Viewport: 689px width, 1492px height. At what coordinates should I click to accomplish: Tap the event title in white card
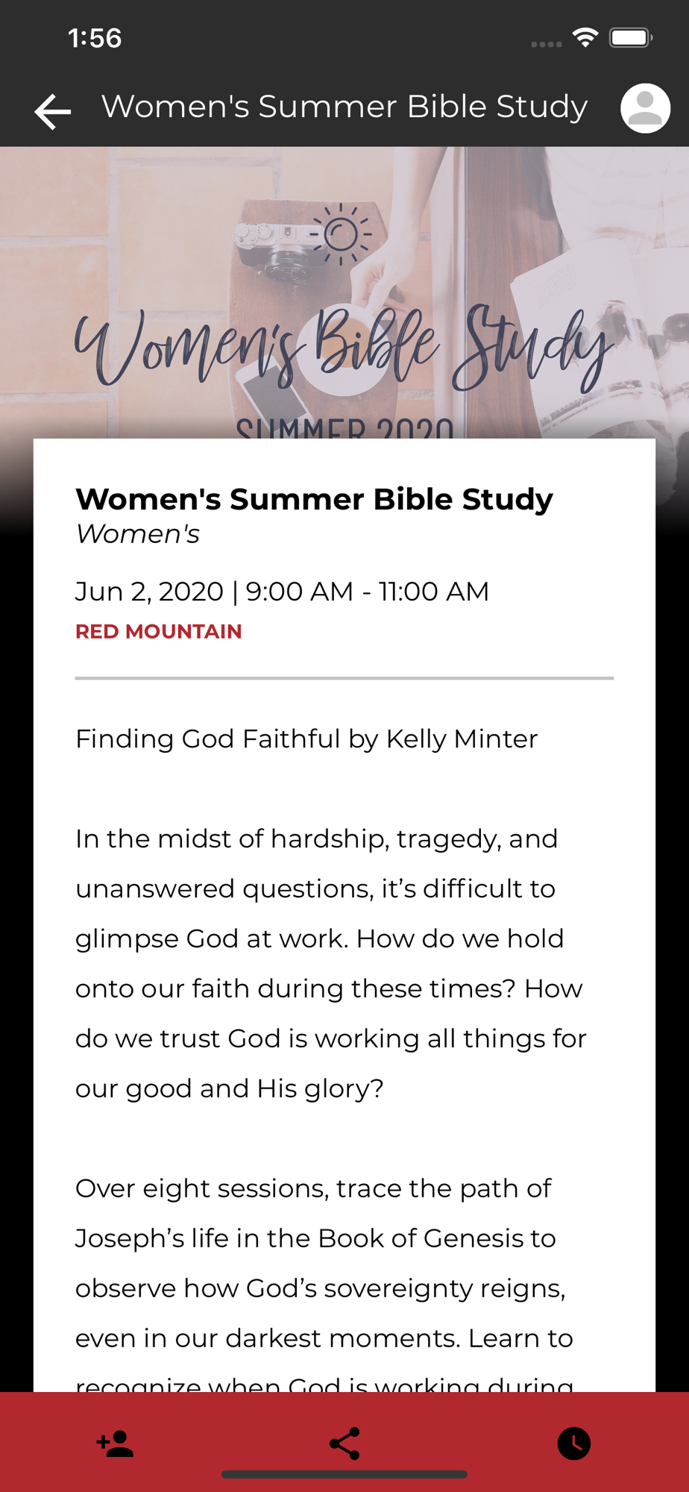[x=314, y=499]
